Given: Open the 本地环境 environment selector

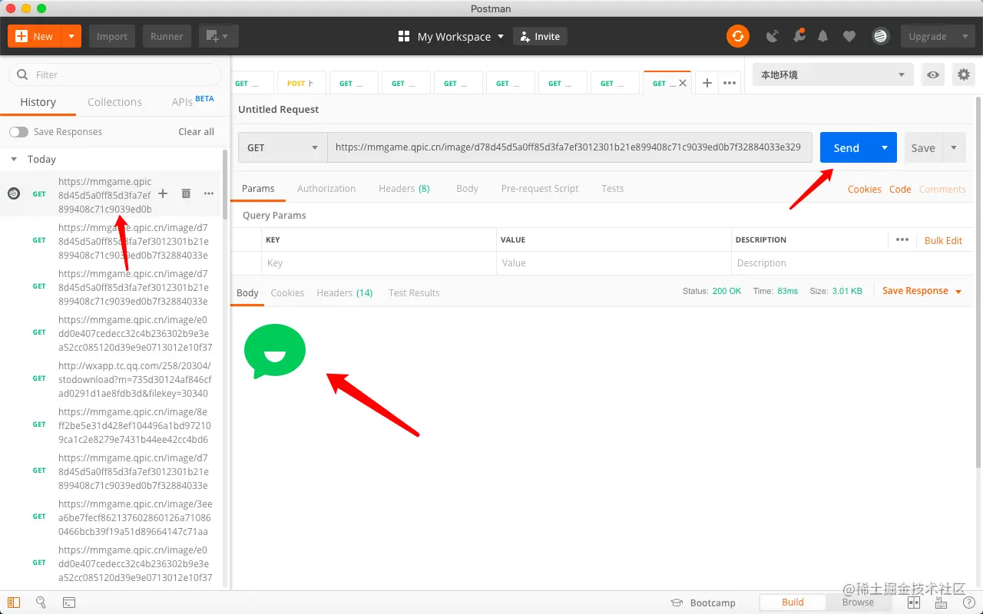Looking at the screenshot, I should (x=833, y=74).
